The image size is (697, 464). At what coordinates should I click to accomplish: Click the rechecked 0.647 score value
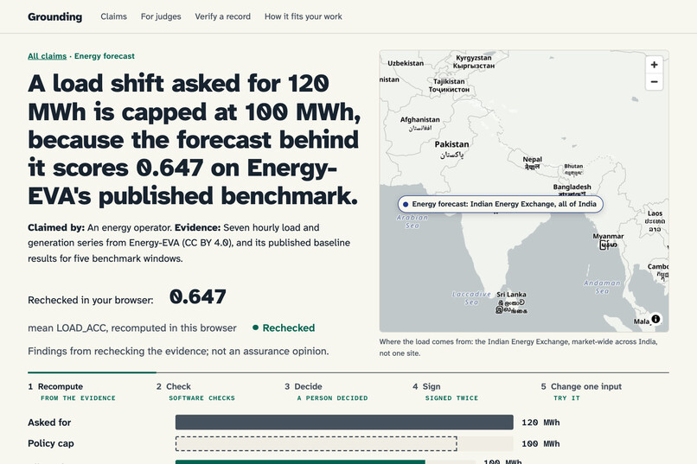tap(198, 297)
